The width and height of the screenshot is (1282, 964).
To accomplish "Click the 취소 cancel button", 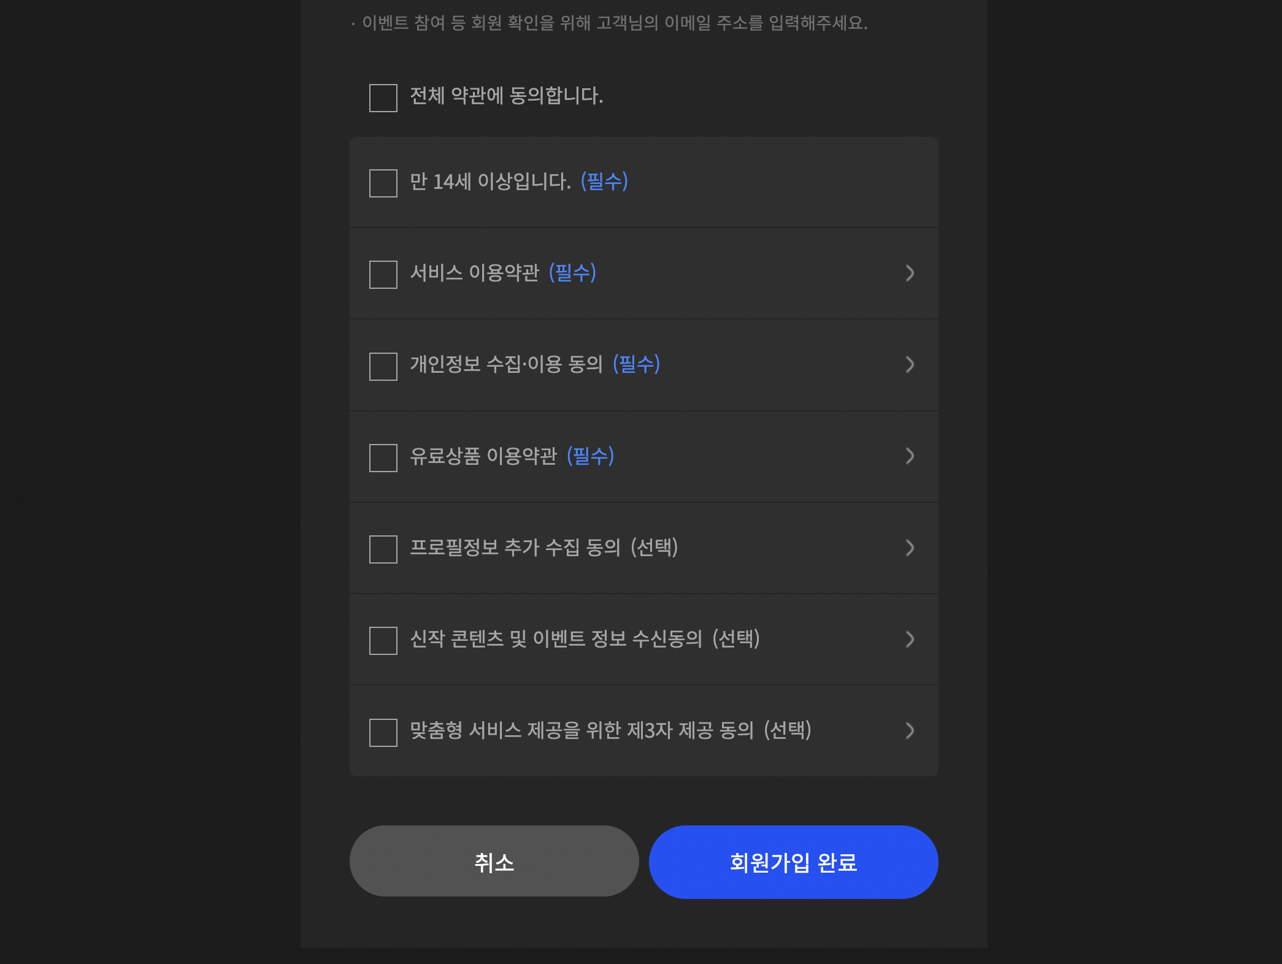I will click(x=494, y=861).
